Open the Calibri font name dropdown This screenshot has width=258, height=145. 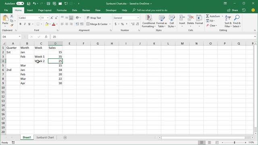39,18
